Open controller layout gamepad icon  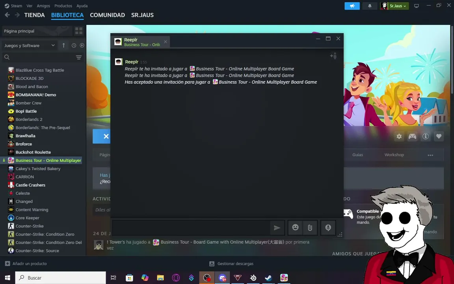[412, 136]
